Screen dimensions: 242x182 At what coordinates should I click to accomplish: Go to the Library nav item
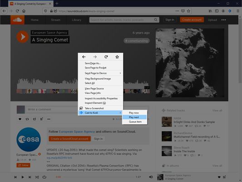click(77, 20)
